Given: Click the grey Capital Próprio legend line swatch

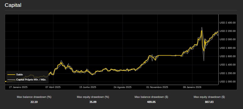Looking at the screenshot, I should click(11, 80).
